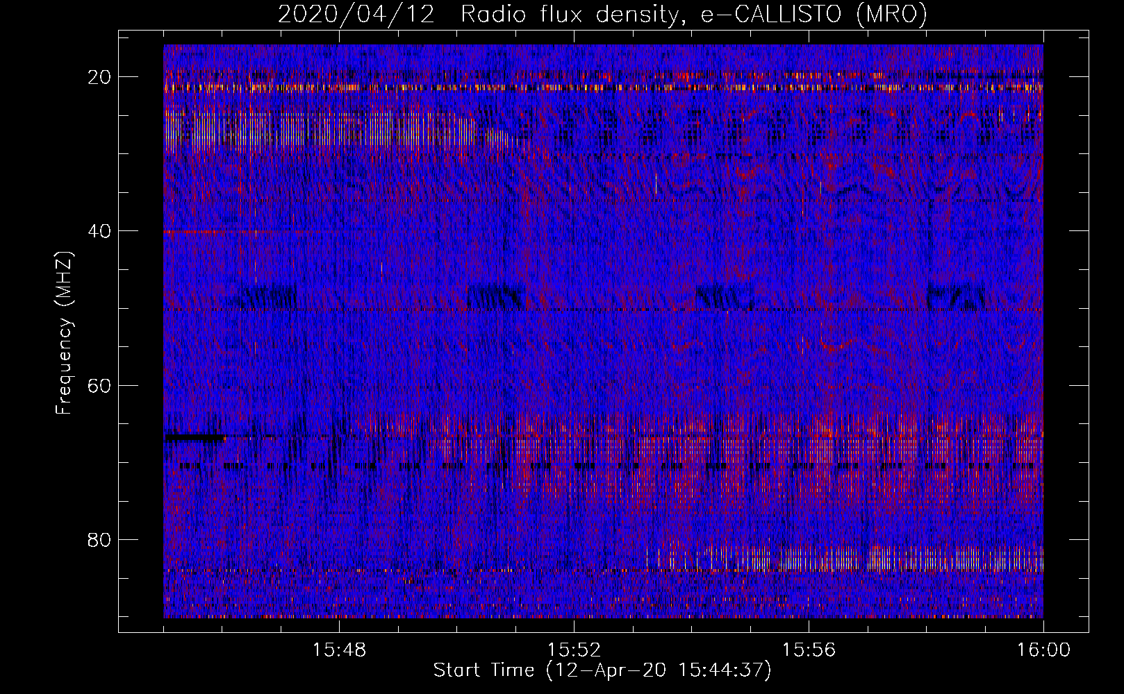1124x694 pixels.
Task: Click the 15:48 time tick label
Action: tap(339, 650)
